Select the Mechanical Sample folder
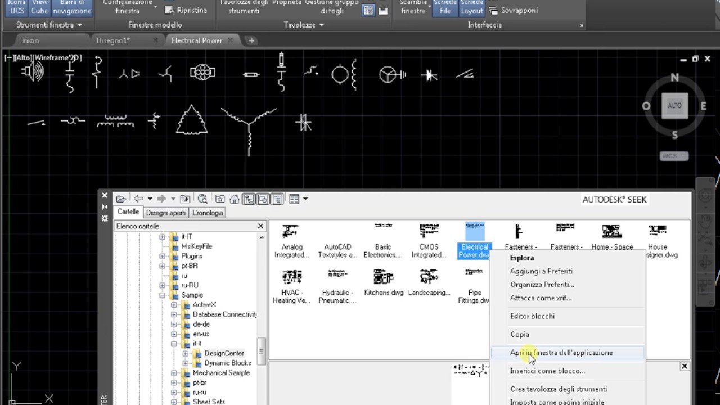The image size is (720, 405). pos(221,372)
